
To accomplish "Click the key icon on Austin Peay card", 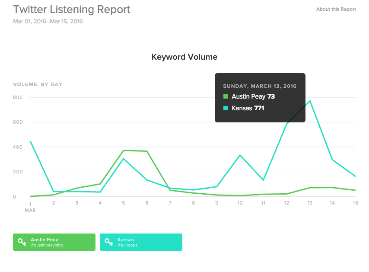I will tap(22, 242).
